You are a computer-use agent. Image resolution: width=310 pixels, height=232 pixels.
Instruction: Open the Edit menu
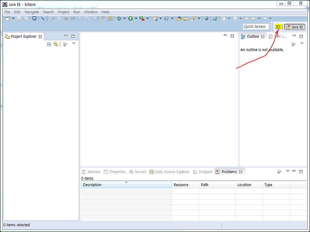[x=17, y=12]
